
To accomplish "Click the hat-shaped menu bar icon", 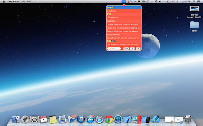I will (139, 2).
